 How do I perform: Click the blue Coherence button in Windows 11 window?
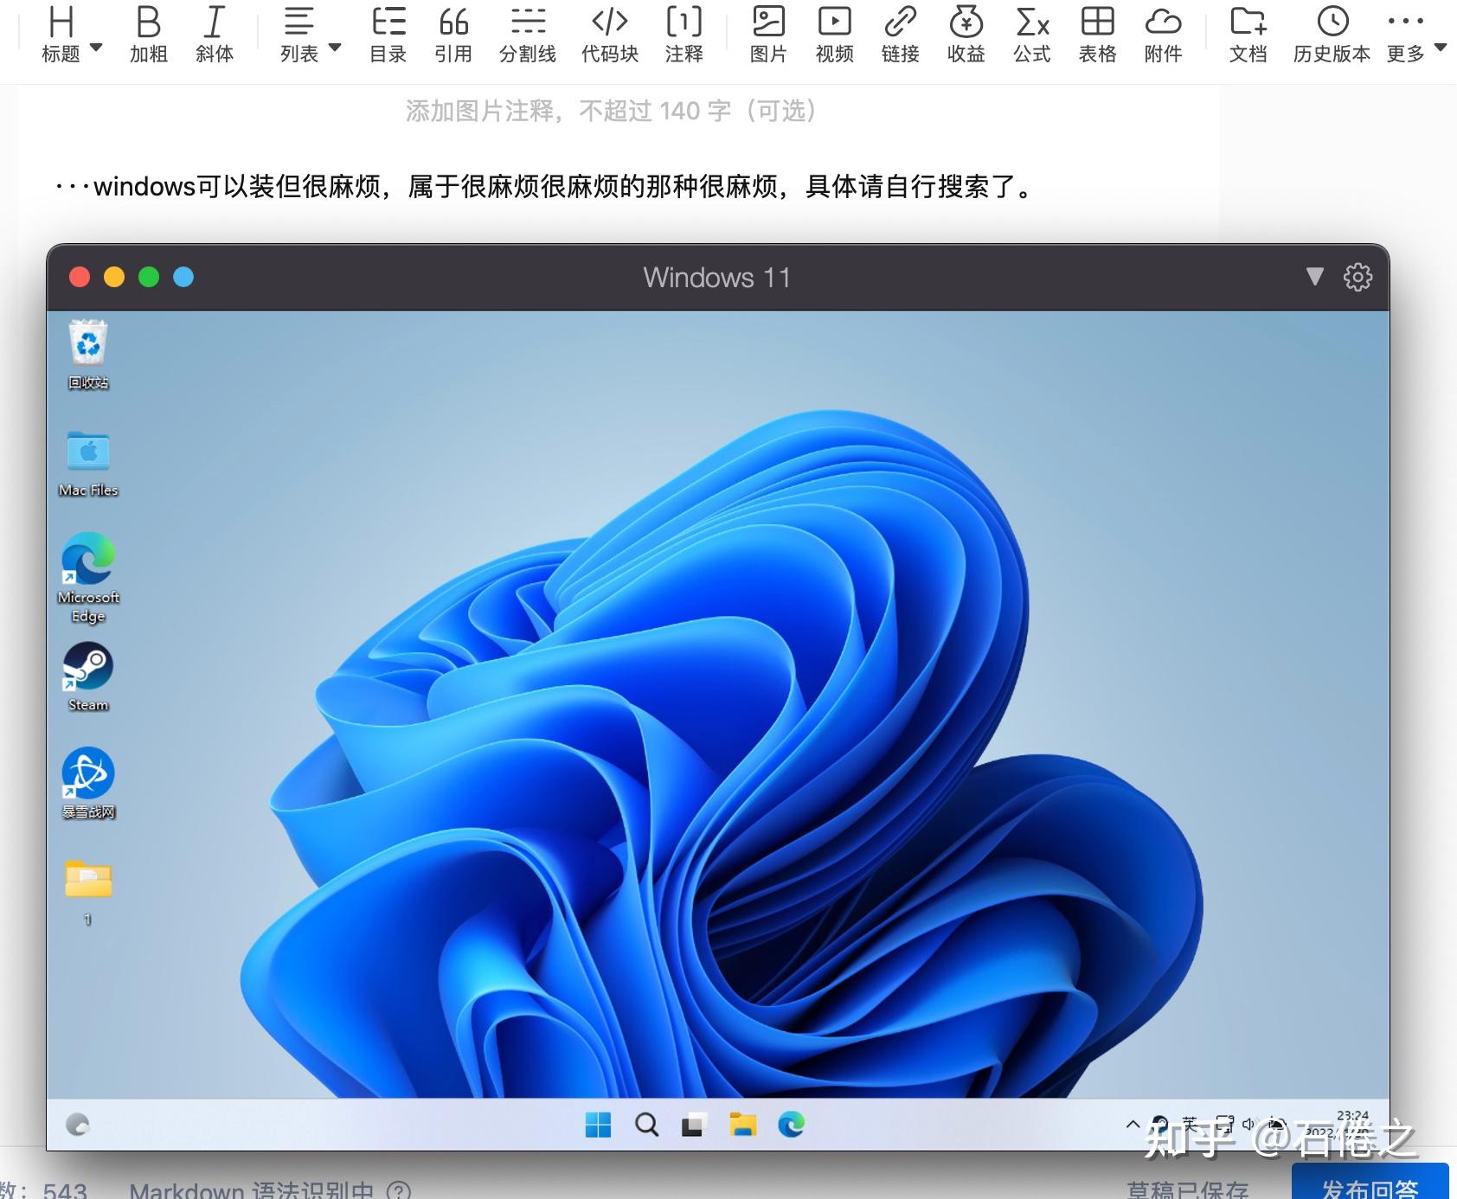183,277
